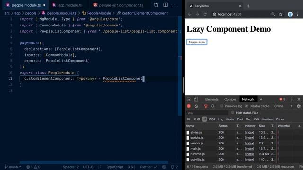Go back in Chrome browser
This screenshot has height=170, width=303.
190,14
